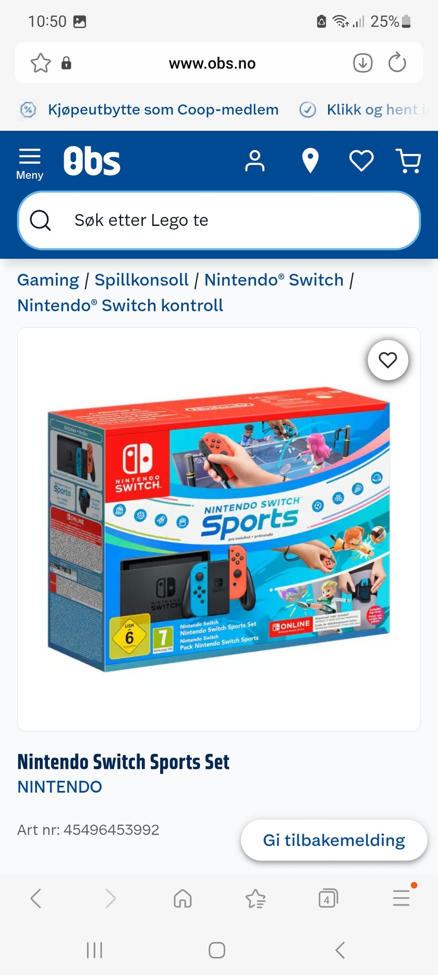Reload the page with the refresh icon

[x=397, y=63]
